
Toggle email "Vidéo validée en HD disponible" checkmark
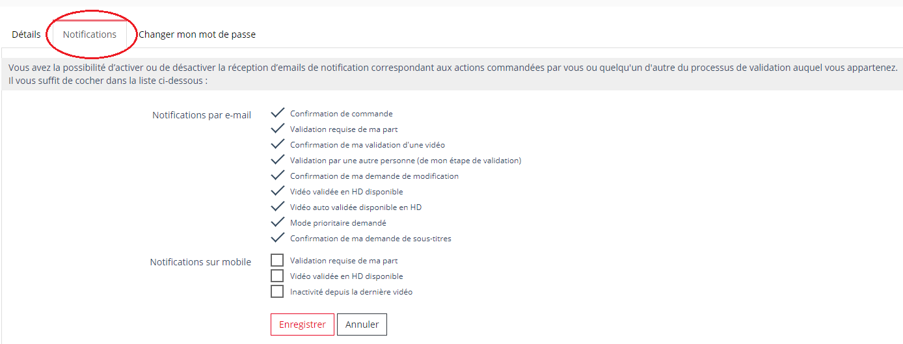278,191
